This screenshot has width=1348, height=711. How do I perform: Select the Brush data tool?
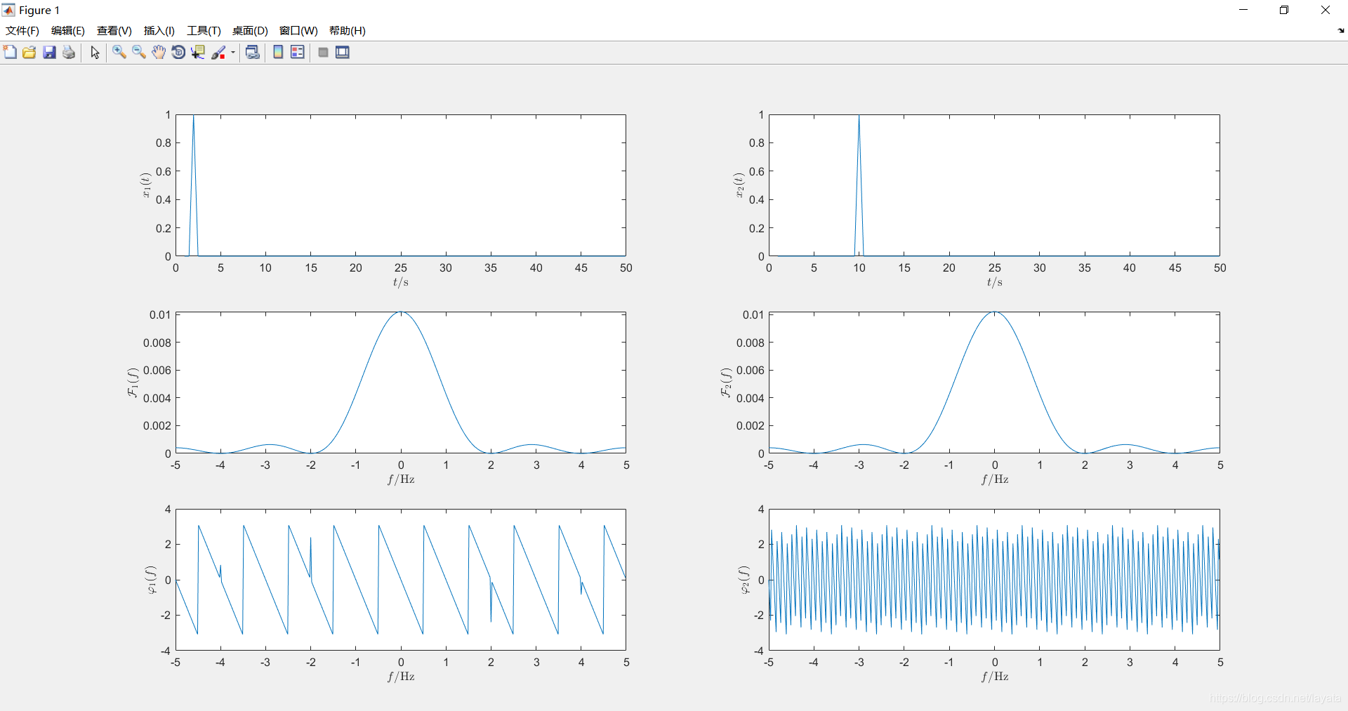click(218, 53)
